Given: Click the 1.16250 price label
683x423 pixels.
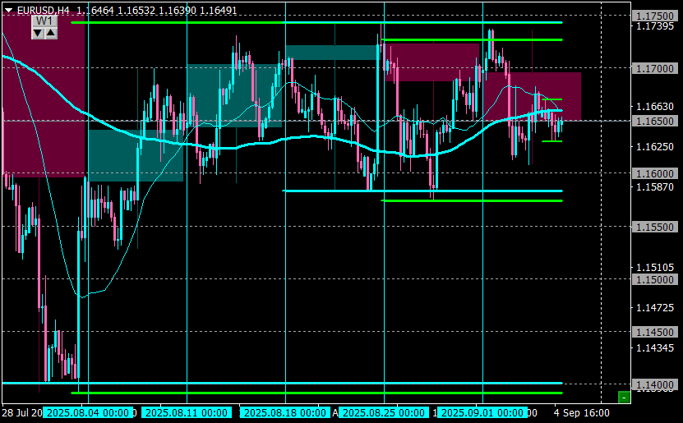Looking at the screenshot, I should tap(655, 147).
